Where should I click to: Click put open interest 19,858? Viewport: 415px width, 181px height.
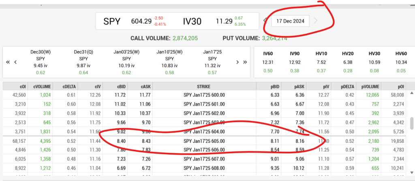[x=397, y=141]
